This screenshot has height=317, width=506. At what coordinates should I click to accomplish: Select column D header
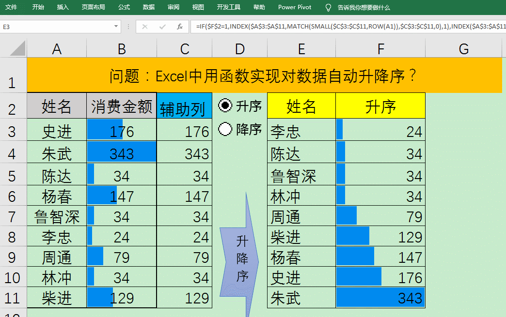[x=240, y=49]
